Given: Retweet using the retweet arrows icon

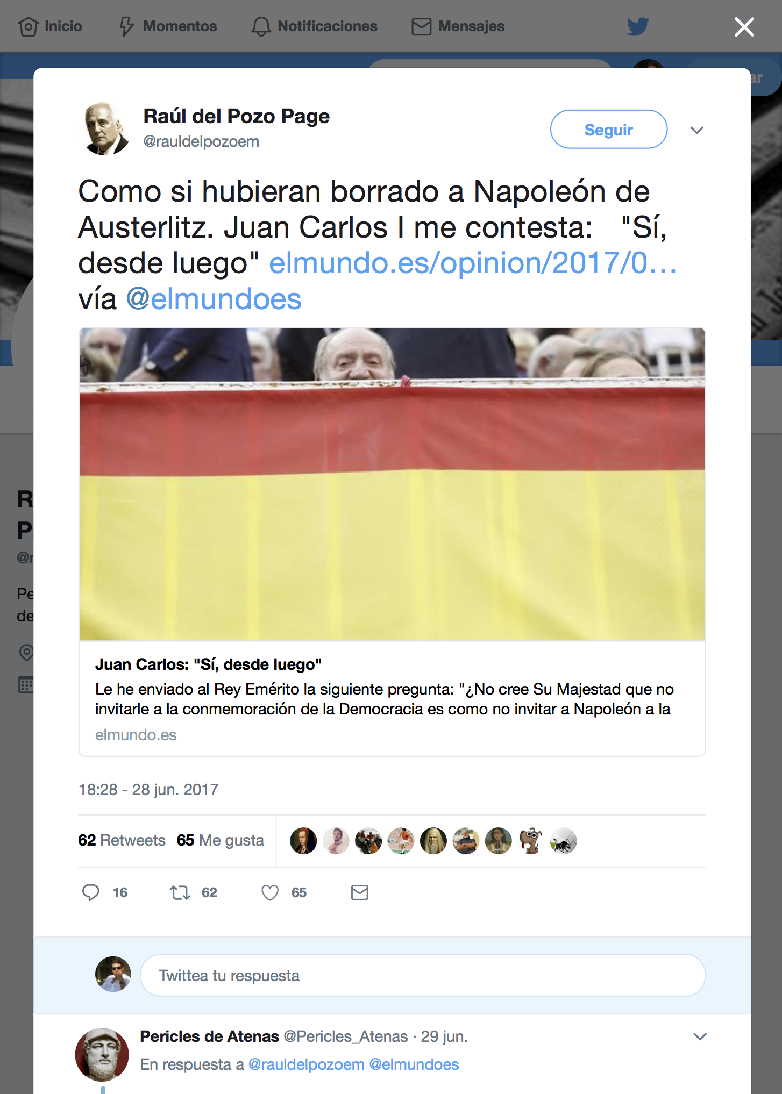Looking at the screenshot, I should tap(180, 892).
